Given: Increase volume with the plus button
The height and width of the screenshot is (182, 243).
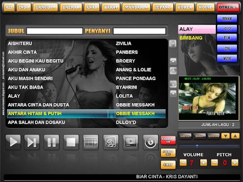Looking at the screenshot, I should (x=203, y=163).
